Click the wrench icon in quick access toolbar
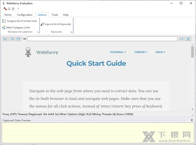The image size is (196, 145). click(5, 9)
